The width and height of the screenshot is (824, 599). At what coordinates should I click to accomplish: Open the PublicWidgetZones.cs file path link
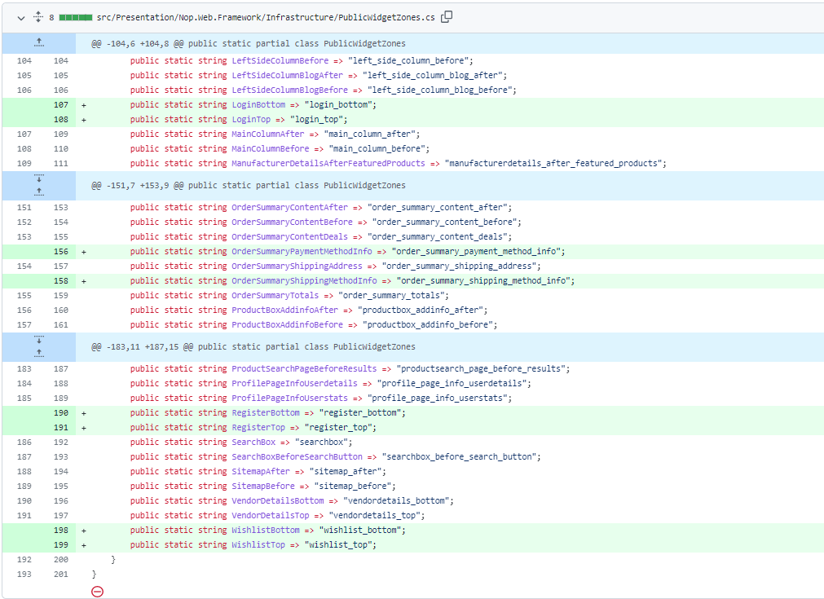click(x=265, y=17)
